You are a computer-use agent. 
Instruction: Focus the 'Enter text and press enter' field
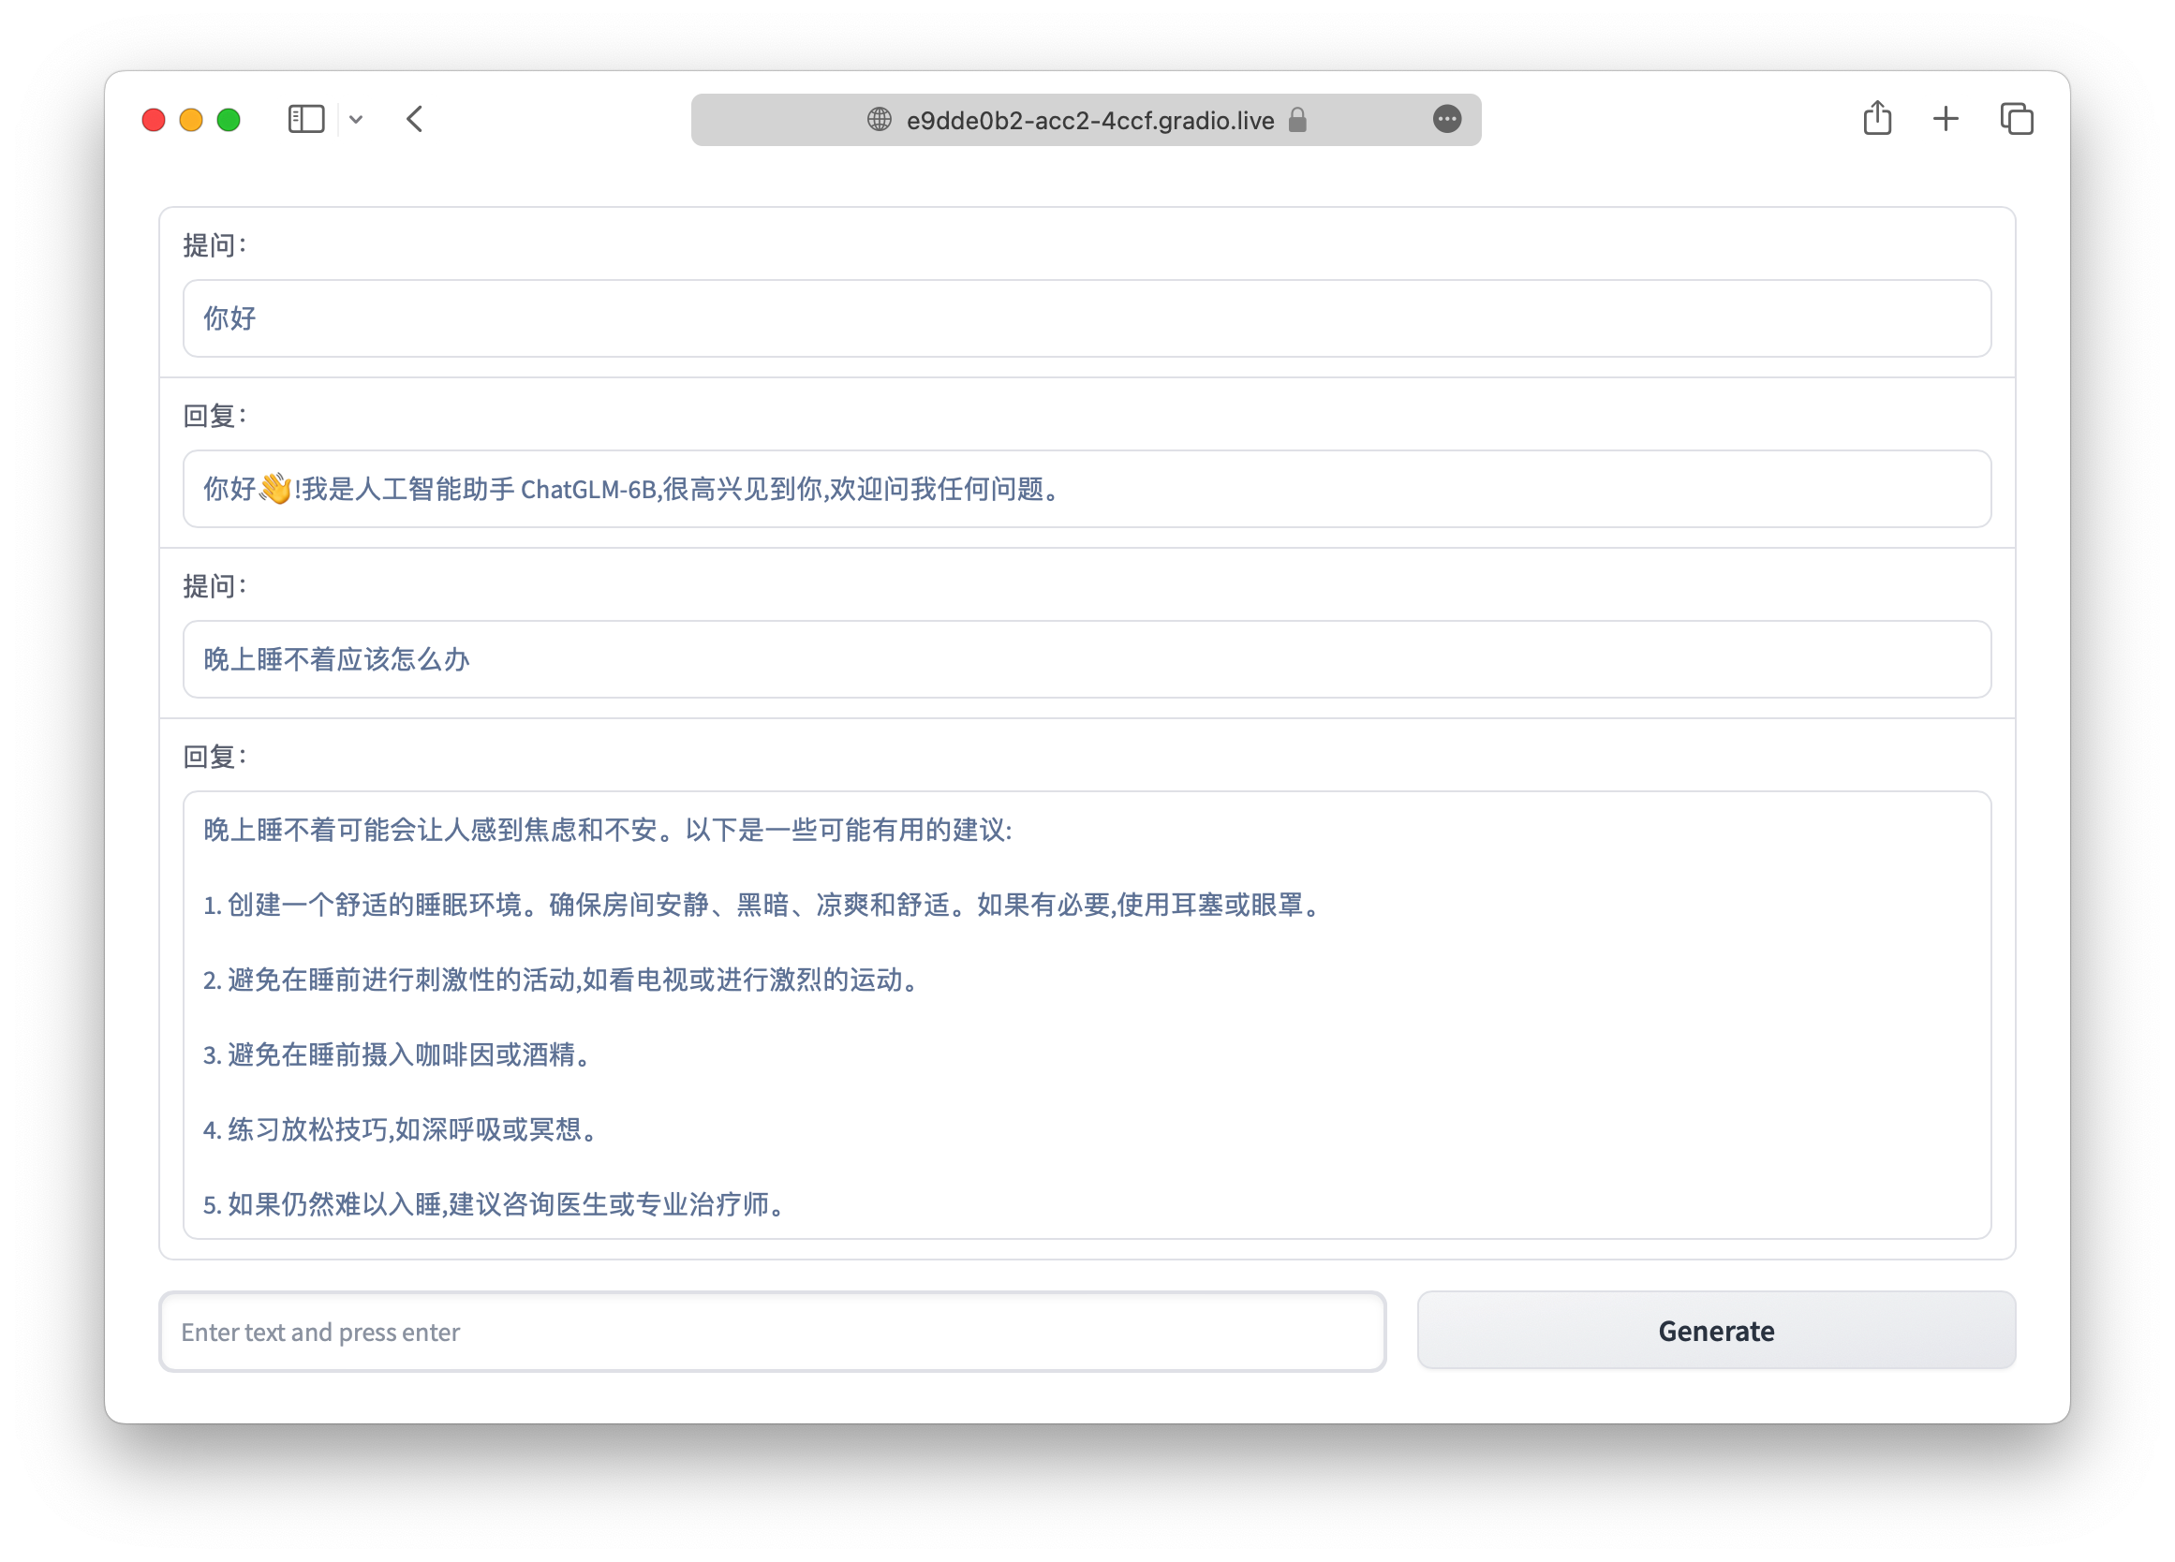[772, 1331]
